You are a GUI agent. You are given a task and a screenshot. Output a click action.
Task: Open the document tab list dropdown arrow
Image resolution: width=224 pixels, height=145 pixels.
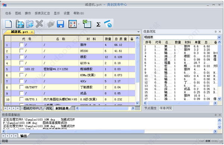tap(139, 32)
